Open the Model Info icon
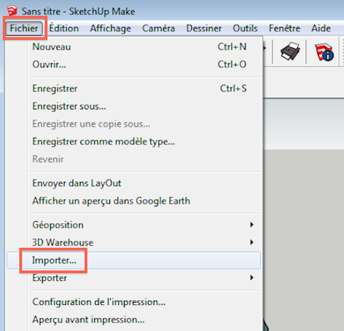The width and height of the screenshot is (344, 331). point(324,52)
